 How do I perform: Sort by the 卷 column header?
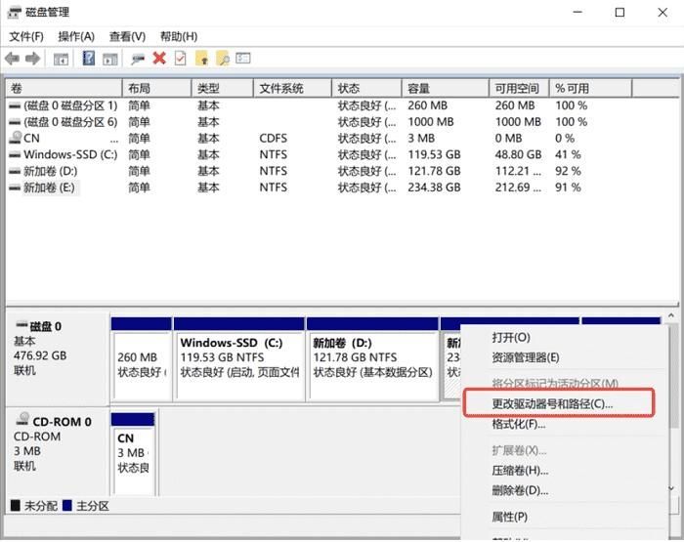pos(64,89)
